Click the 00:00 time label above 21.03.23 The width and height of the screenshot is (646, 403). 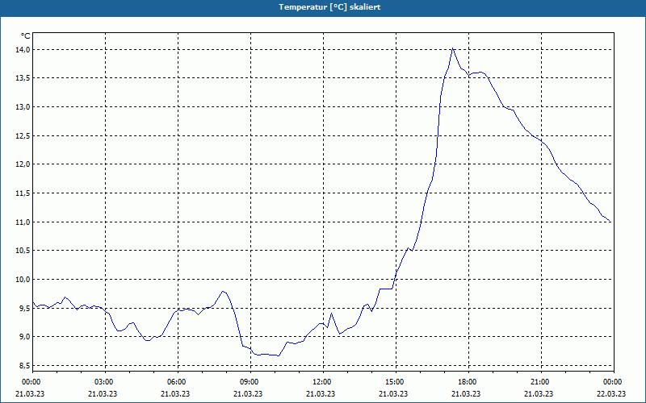tap(31, 382)
